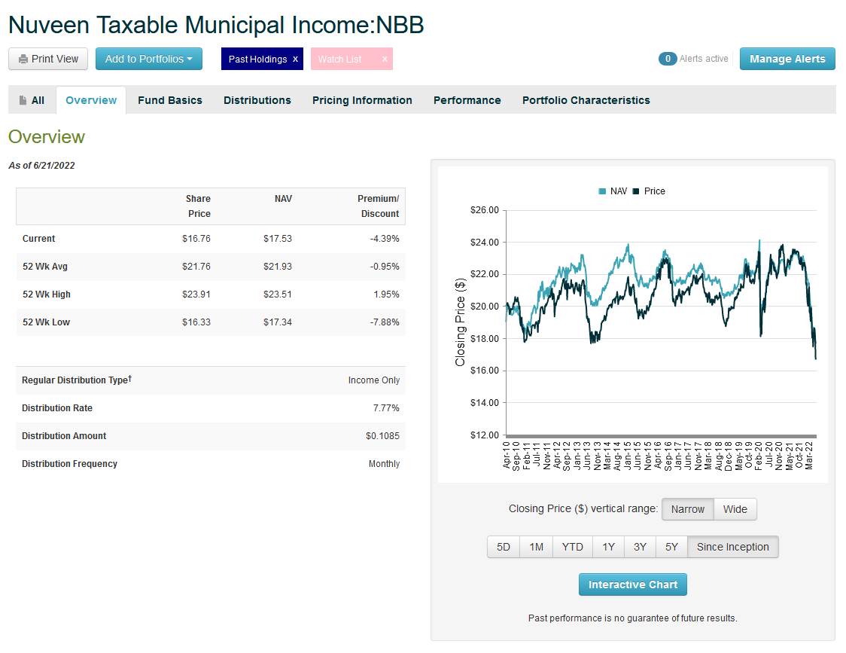Click the 52 Wk High premium 1.95%
Viewport: 846px width, 653px height.
[x=386, y=294]
